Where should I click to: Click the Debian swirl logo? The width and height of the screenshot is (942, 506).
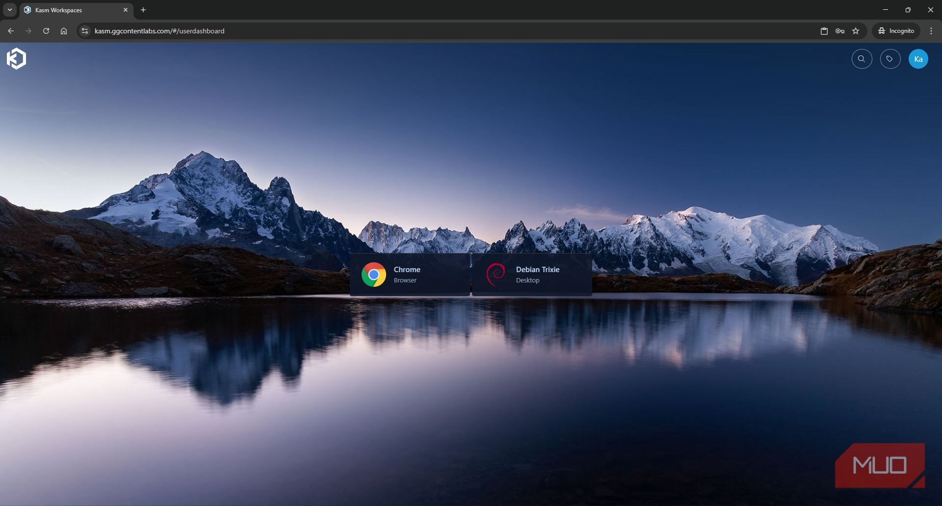pyautogui.click(x=496, y=275)
